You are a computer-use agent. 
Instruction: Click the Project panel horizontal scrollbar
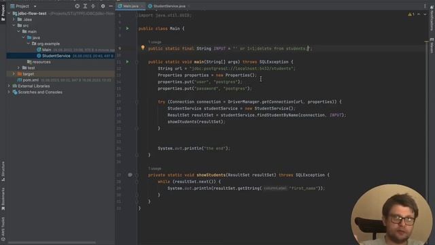click(52, 242)
